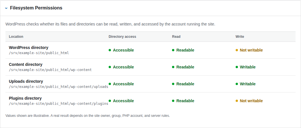Click the Filesystem Permissions heading
Image resolution: width=301 pixels, height=128 pixels.
[36, 8]
